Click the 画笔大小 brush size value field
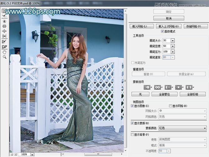209x157 pixels. (x=167, y=40)
